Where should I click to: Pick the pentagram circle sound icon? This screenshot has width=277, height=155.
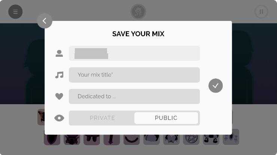[x=191, y=138]
